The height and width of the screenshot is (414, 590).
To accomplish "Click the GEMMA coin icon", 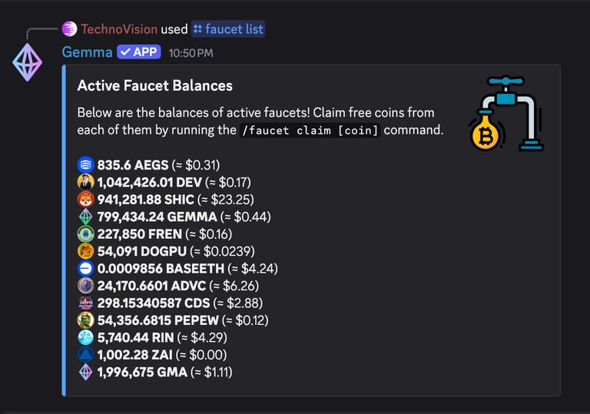I will [85, 217].
